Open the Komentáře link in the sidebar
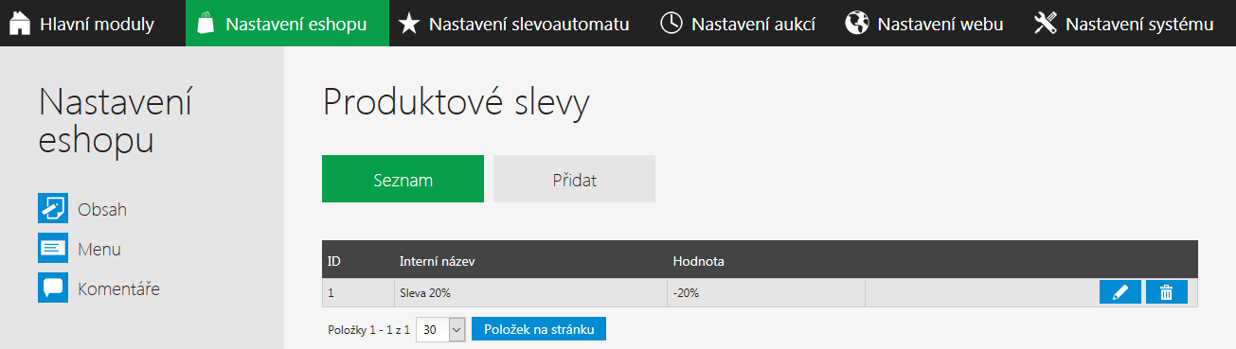This screenshot has width=1236, height=349. pyautogui.click(x=118, y=288)
